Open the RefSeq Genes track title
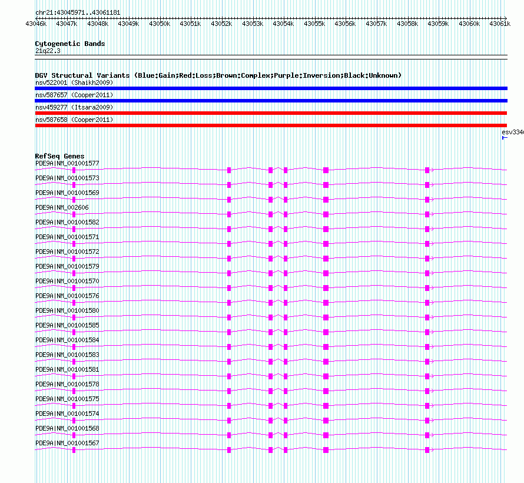524x483 pixels. coord(59,156)
